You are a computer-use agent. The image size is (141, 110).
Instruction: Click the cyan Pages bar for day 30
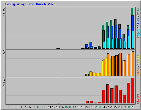pos(129,42)
